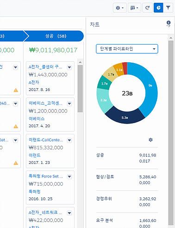Open dropdown on A전자_네트워크 card
The image size is (175, 228).
(69, 213)
